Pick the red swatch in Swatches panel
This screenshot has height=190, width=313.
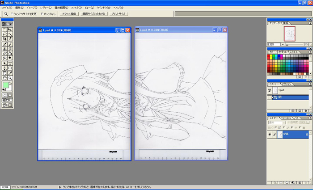tap(268, 56)
